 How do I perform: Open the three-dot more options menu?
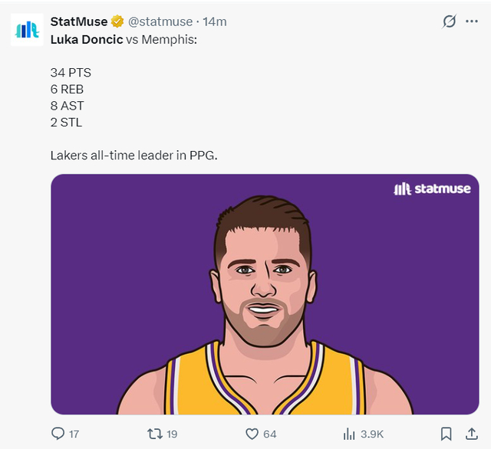(472, 21)
